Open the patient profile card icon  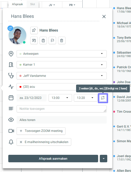[x=34, y=40]
